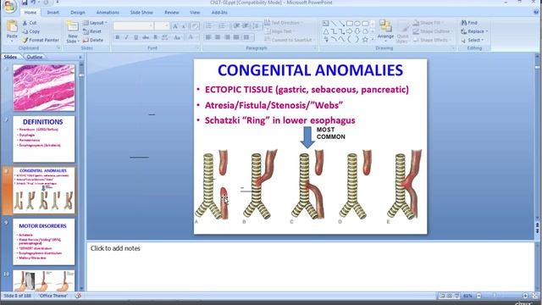542x305 pixels.
Task: Activate the Format Painter brush
Action: pos(41,40)
